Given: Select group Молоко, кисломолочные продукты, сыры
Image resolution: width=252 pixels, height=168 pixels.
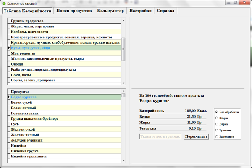Looking at the screenshot, I should click(x=66, y=59).
